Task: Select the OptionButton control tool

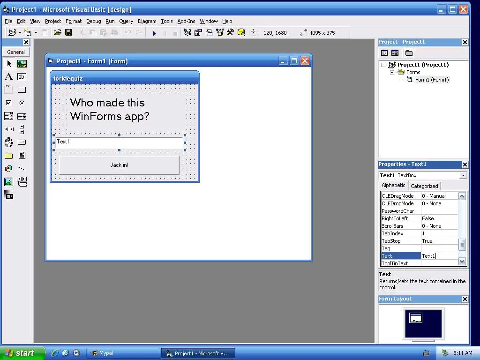Action: pyautogui.click(x=22, y=103)
